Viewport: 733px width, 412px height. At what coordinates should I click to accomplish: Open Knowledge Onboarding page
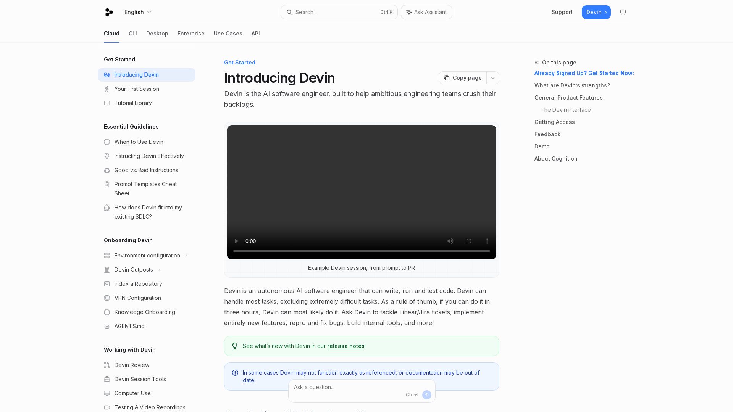tap(147, 312)
